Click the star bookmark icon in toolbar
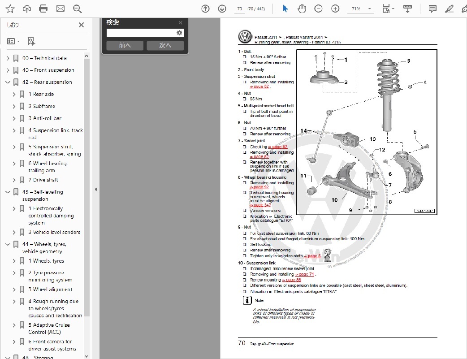This screenshot has width=467, height=359. click(x=10, y=9)
